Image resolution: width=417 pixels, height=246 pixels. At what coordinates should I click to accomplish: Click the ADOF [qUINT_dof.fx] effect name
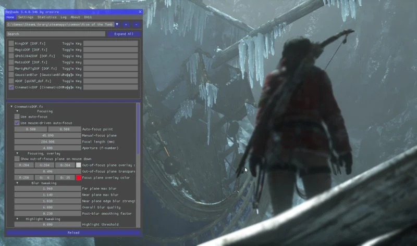(x=33, y=81)
